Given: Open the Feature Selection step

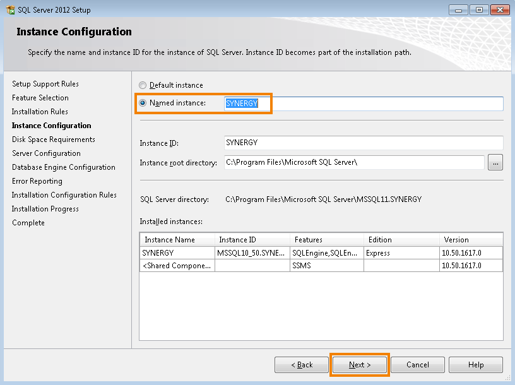Looking at the screenshot, I should coord(40,97).
